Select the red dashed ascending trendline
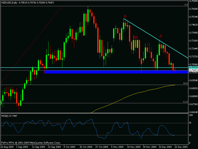 point(32,44)
